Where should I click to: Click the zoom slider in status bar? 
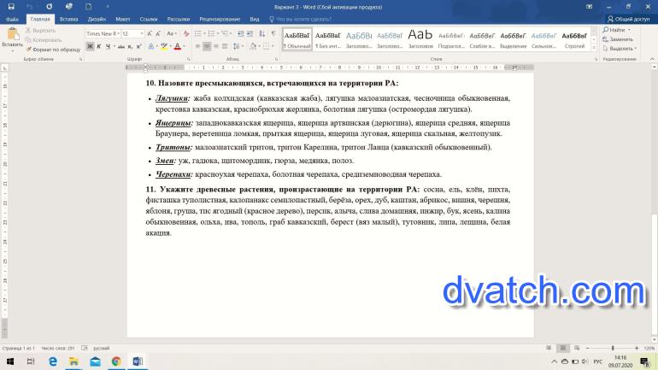pos(611,349)
